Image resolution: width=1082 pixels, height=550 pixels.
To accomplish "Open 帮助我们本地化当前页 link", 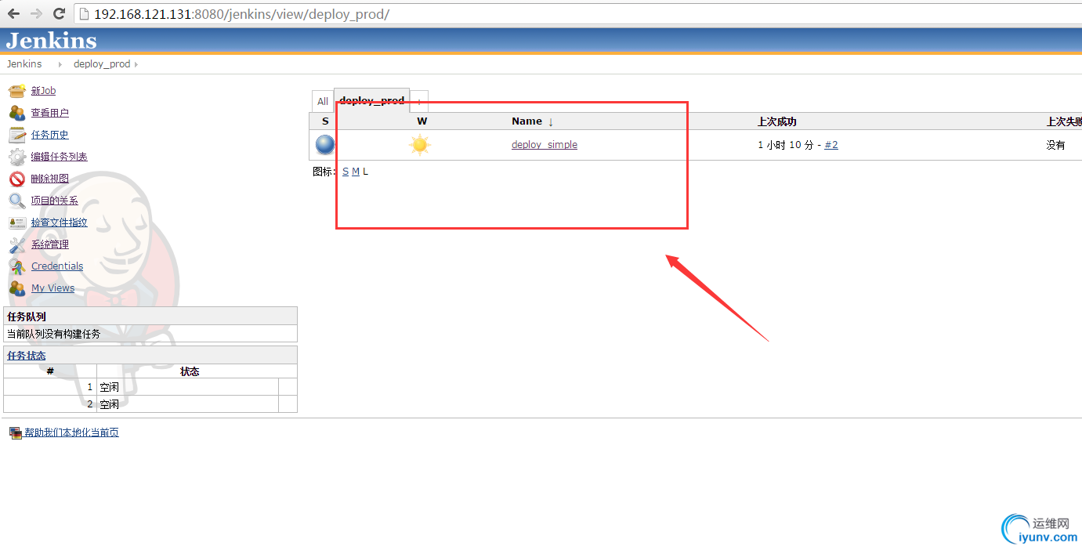I will click(71, 432).
